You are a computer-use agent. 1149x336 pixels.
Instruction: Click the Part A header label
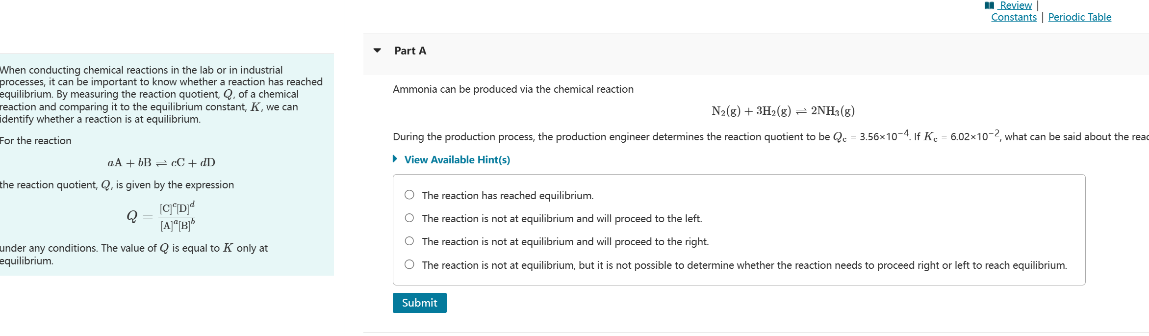410,50
